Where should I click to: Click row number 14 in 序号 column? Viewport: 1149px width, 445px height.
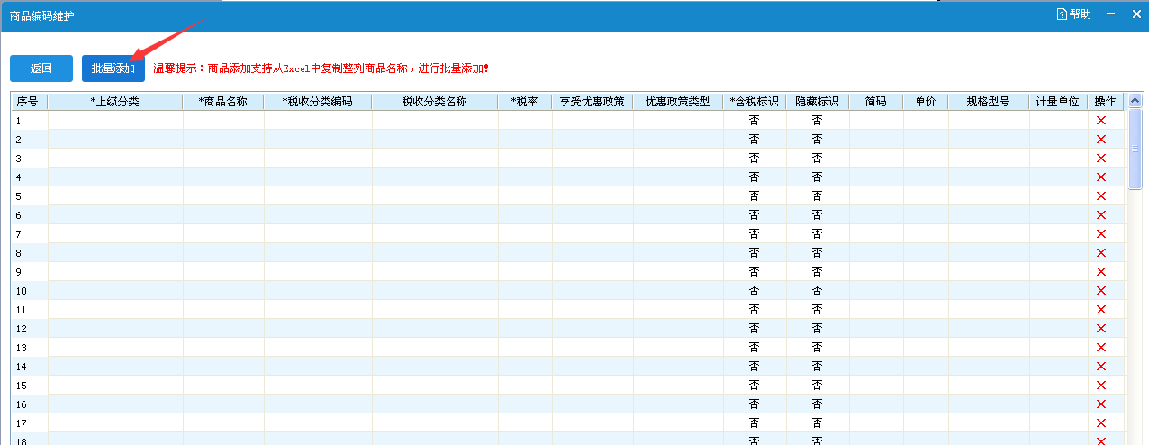(x=29, y=367)
